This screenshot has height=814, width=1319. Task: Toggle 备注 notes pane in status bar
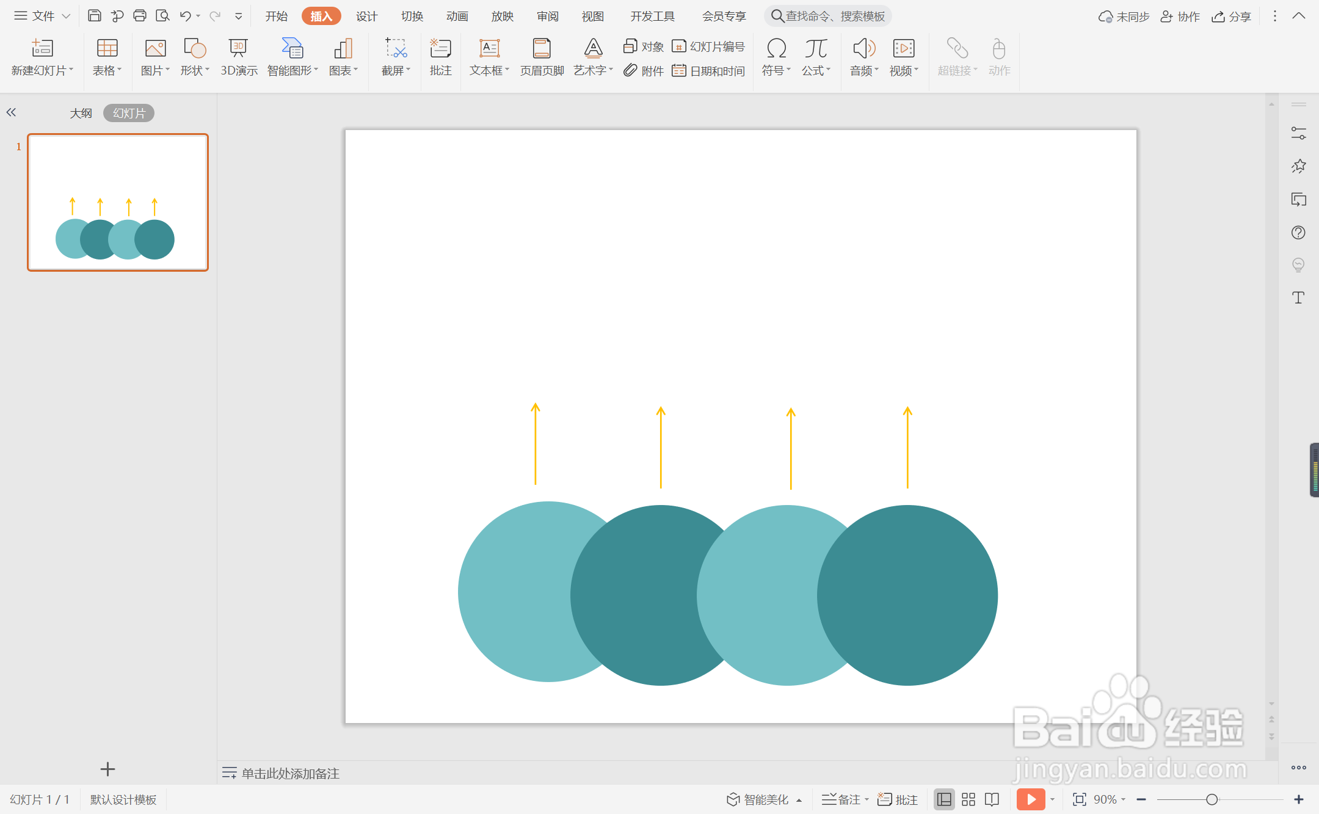pyautogui.click(x=841, y=799)
